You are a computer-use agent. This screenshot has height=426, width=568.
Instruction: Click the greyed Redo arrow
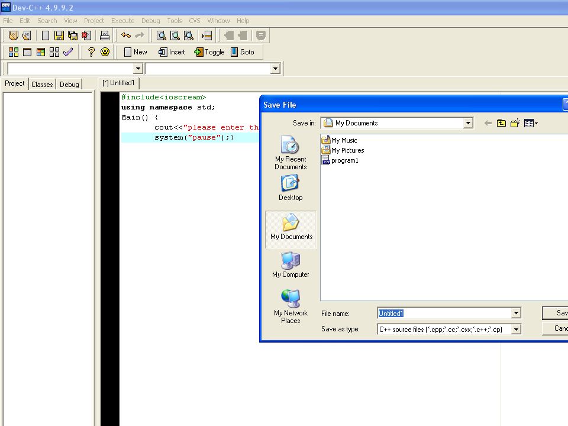pyautogui.click(x=140, y=35)
